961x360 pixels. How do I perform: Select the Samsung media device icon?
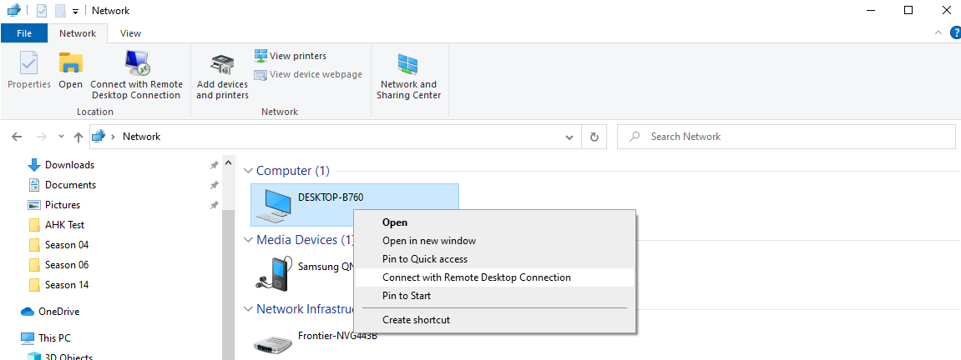271,273
